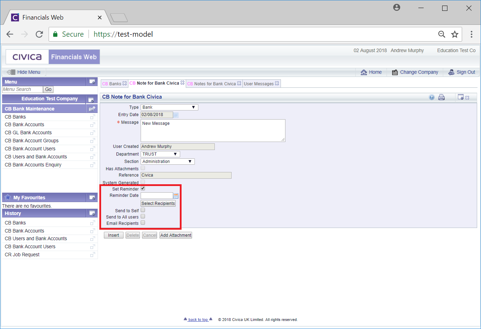Close the Notes for Bank Civica tab
Image resolution: width=481 pixels, height=329 pixels.
239,84
